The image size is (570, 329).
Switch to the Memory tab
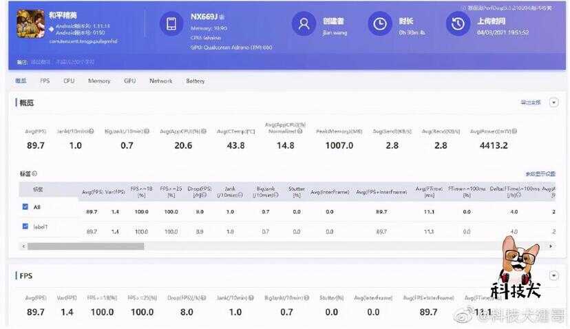click(x=99, y=81)
